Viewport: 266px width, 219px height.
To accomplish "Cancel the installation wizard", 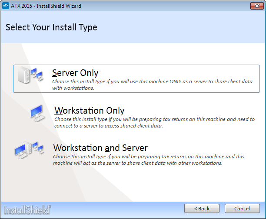I will (x=242, y=209).
